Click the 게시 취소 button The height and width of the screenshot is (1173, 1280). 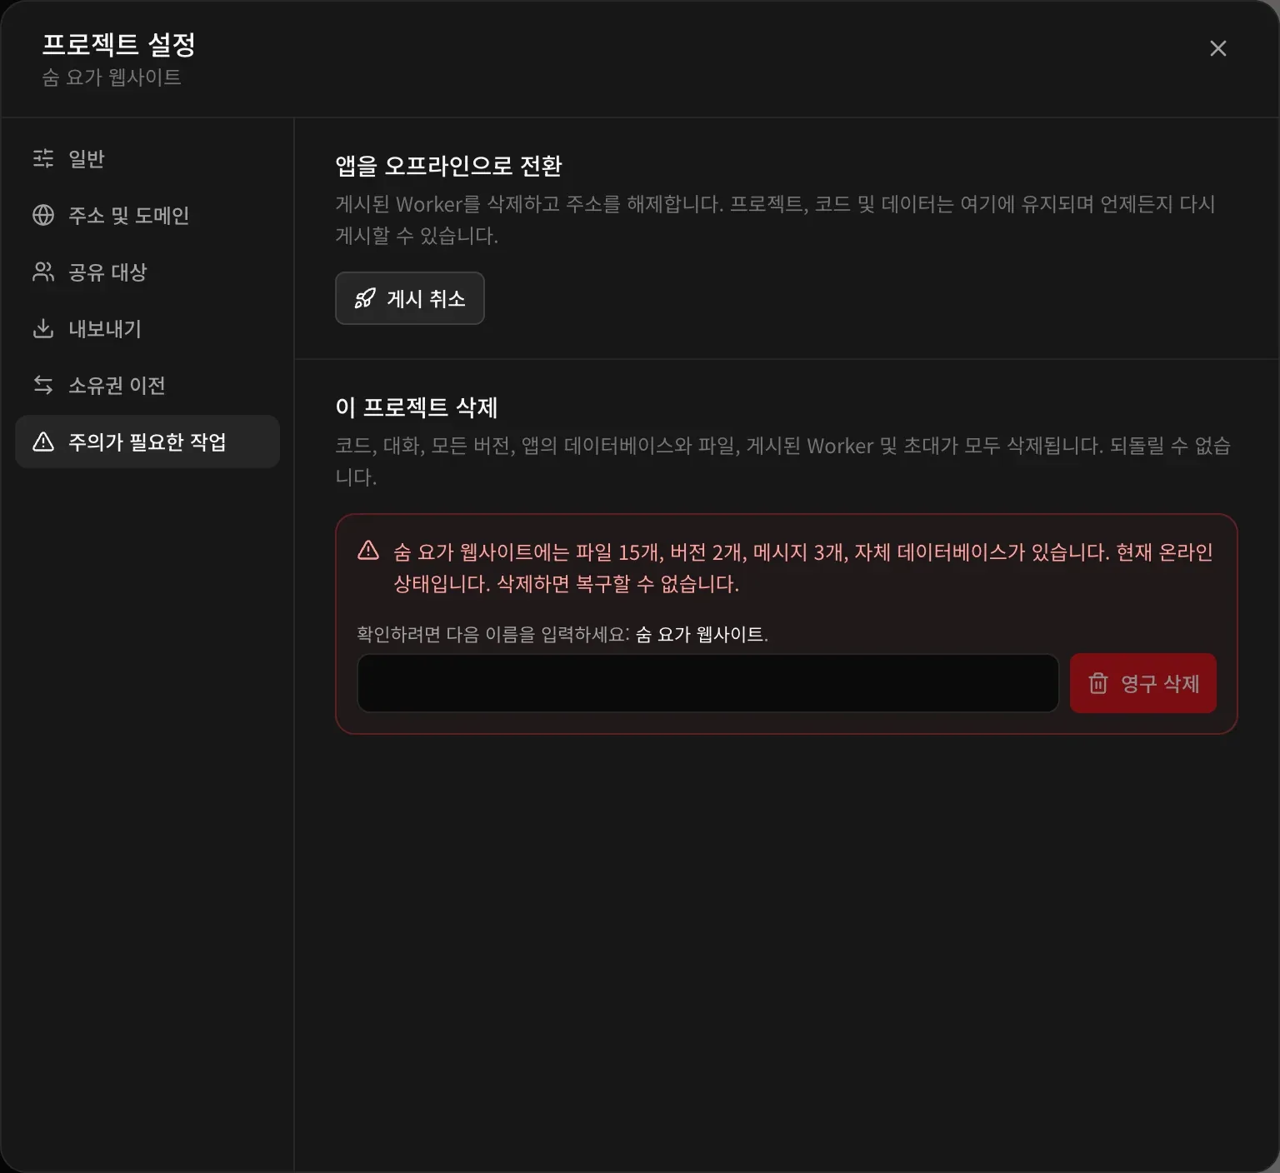pos(409,298)
